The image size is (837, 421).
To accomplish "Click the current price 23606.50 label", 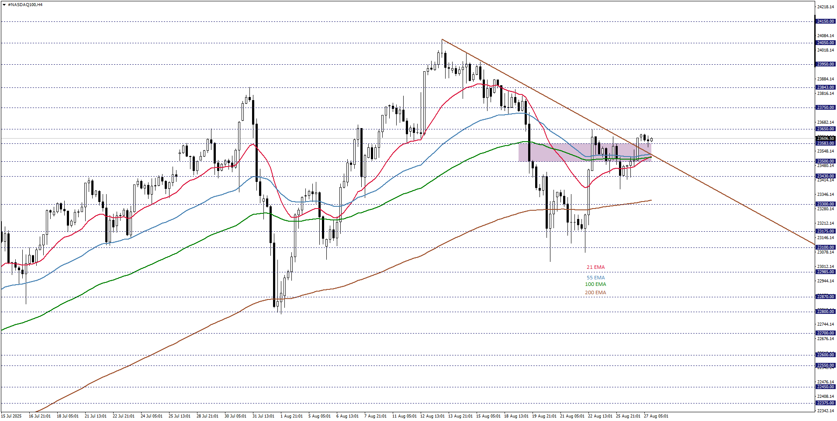I will (x=825, y=139).
